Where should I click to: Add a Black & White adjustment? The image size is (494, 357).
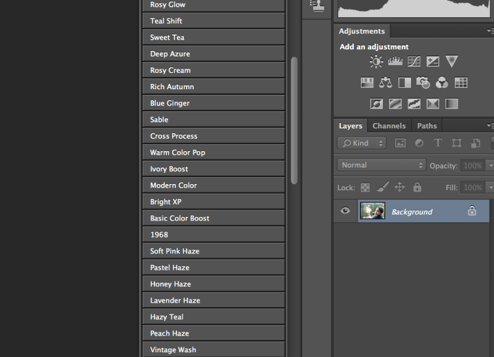point(405,83)
